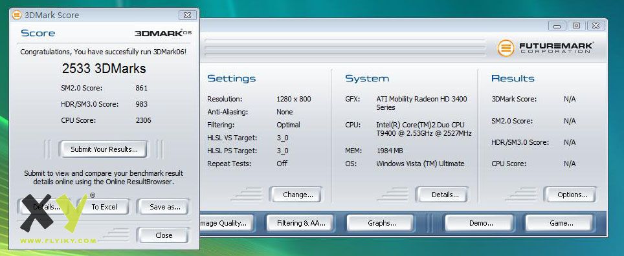
Task: Click CPU Score N/A in Results
Action: tap(570, 164)
